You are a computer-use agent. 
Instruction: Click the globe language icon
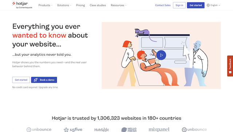pos(208,5)
